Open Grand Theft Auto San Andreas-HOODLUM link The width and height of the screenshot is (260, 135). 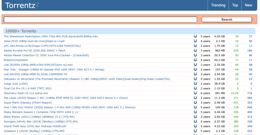click(35, 126)
